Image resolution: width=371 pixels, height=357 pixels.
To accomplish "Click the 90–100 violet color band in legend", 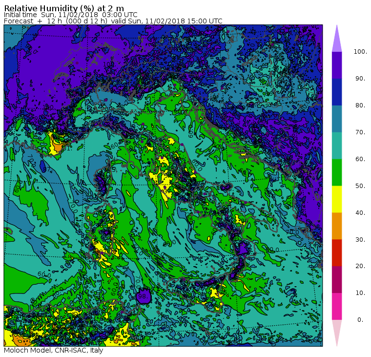I will point(337,65).
